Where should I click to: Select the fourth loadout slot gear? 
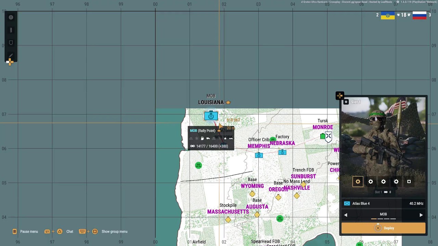tap(396, 182)
